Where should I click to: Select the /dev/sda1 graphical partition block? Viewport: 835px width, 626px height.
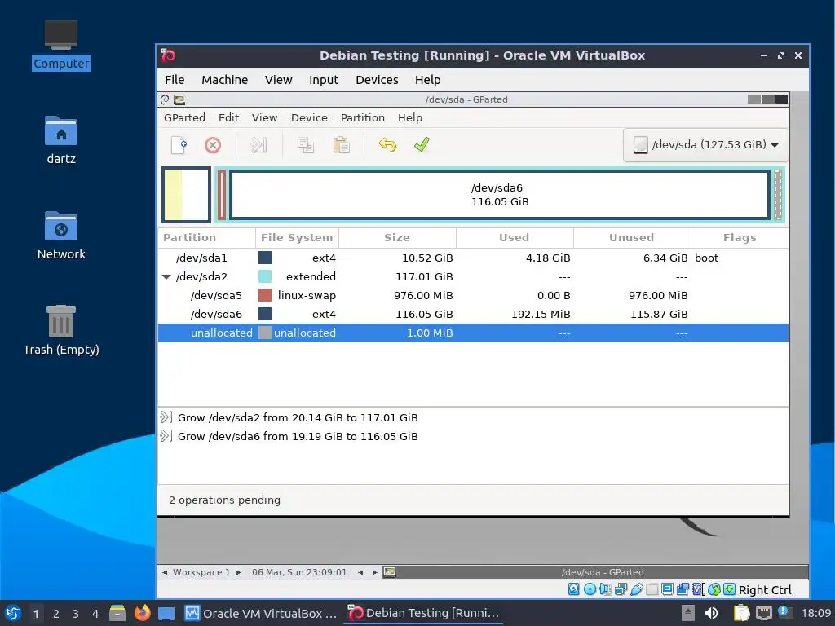(187, 195)
